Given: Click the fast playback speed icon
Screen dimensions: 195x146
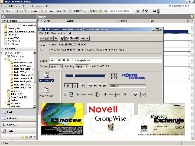Looking at the screenshot, I should click(124, 94).
